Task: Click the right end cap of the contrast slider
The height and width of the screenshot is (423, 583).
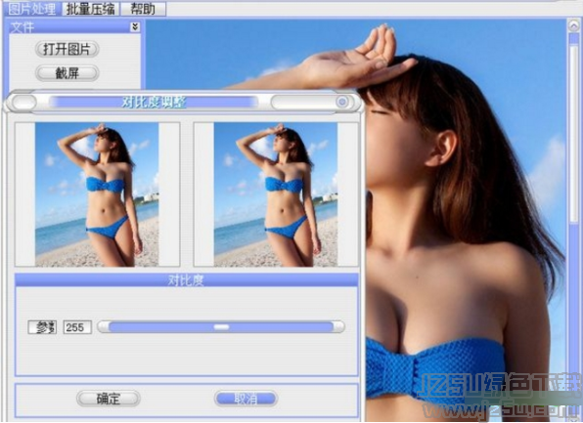Action: point(338,327)
